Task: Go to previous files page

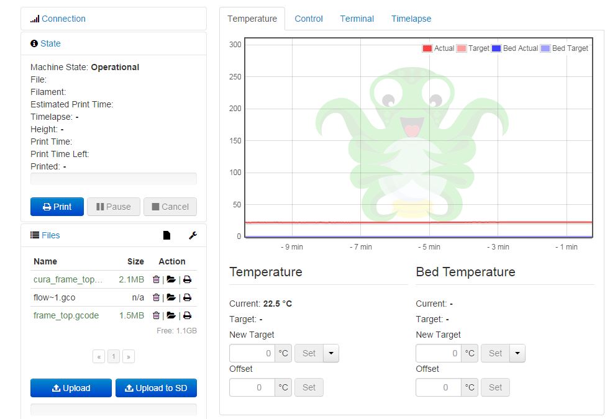Action: point(99,356)
